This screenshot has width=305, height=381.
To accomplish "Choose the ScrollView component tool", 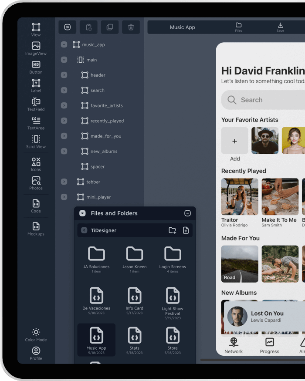I will (36, 142).
